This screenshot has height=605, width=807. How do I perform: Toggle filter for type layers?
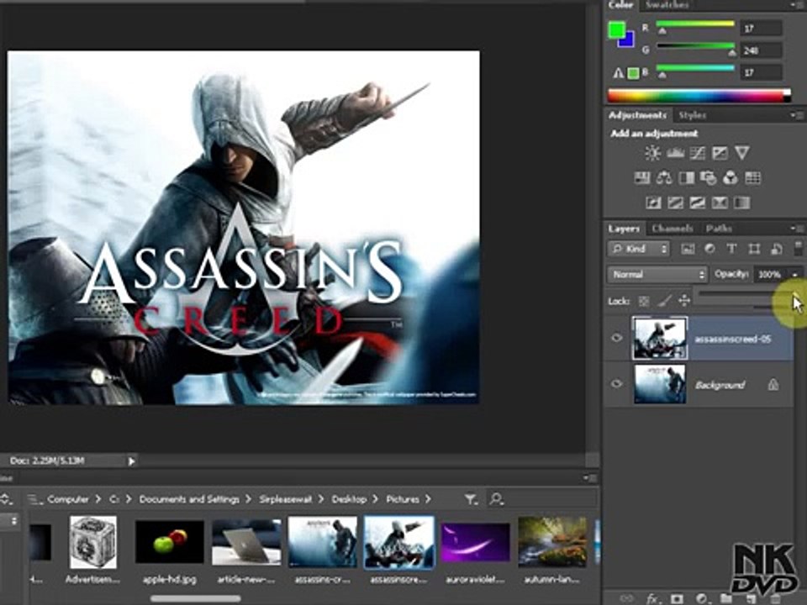[x=731, y=249]
